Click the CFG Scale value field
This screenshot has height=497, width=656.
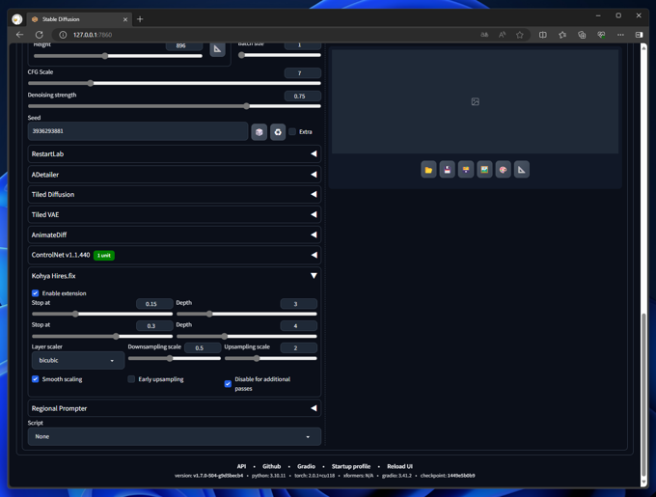point(303,73)
